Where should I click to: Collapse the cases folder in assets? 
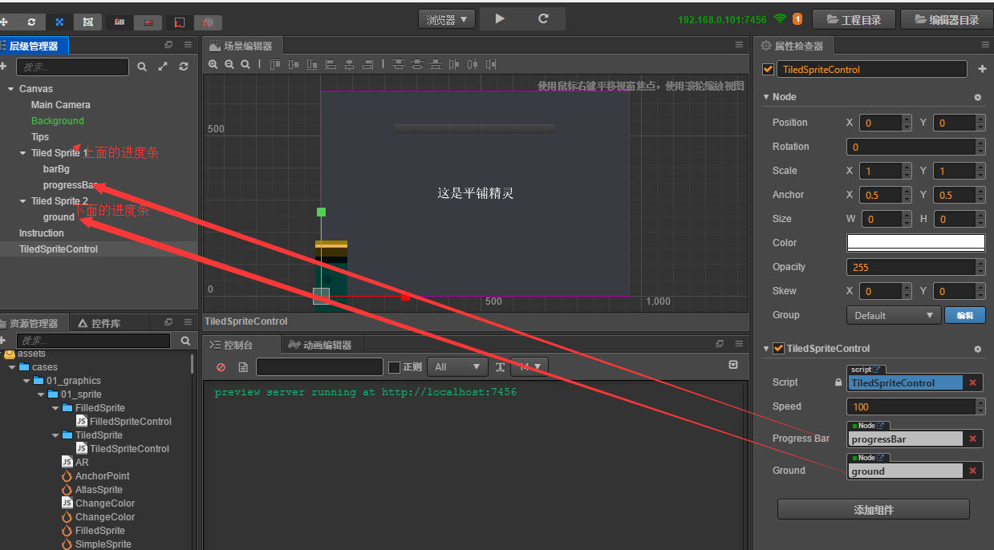click(11, 367)
